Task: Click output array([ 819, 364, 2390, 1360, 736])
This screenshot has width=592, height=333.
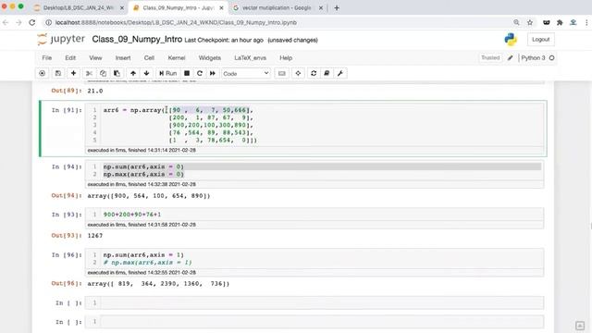Action: [158, 284]
